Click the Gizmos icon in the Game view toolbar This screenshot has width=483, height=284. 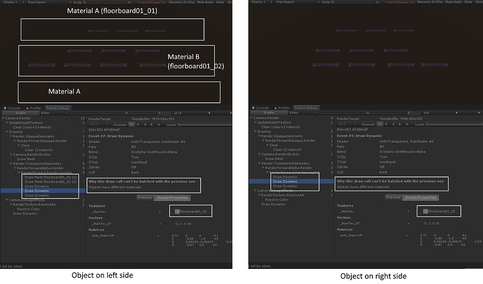pos(230,2)
